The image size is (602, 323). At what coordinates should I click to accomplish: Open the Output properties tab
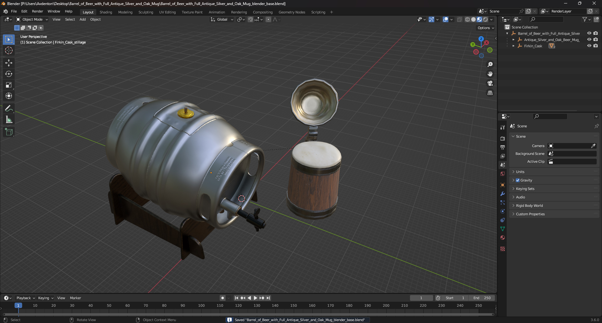click(503, 147)
